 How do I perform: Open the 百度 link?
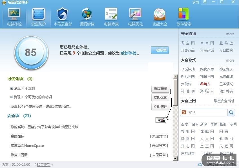[184, 124]
